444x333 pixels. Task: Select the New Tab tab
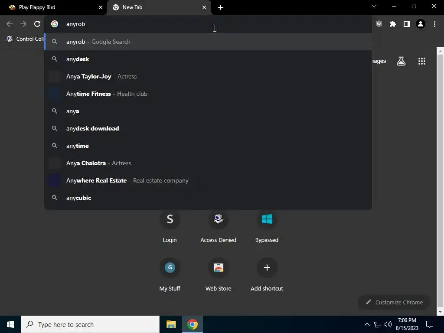tap(159, 8)
